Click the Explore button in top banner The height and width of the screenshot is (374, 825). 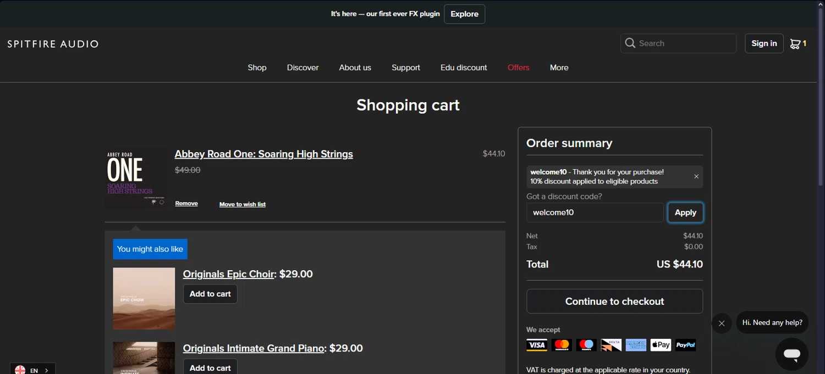465,14
